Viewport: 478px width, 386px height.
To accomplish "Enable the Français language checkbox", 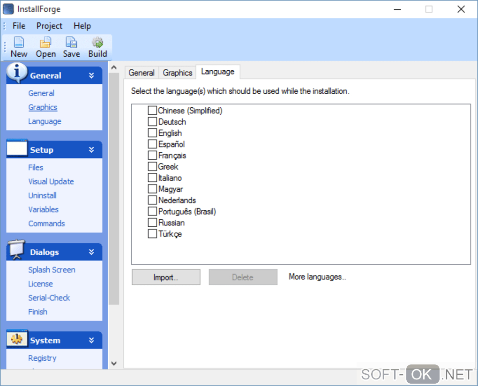I will pos(152,155).
